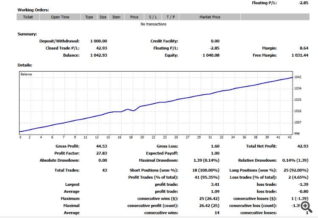This screenshot has width=318, height=218.
Task: Click the Margin value 8.64
Action: point(304,48)
